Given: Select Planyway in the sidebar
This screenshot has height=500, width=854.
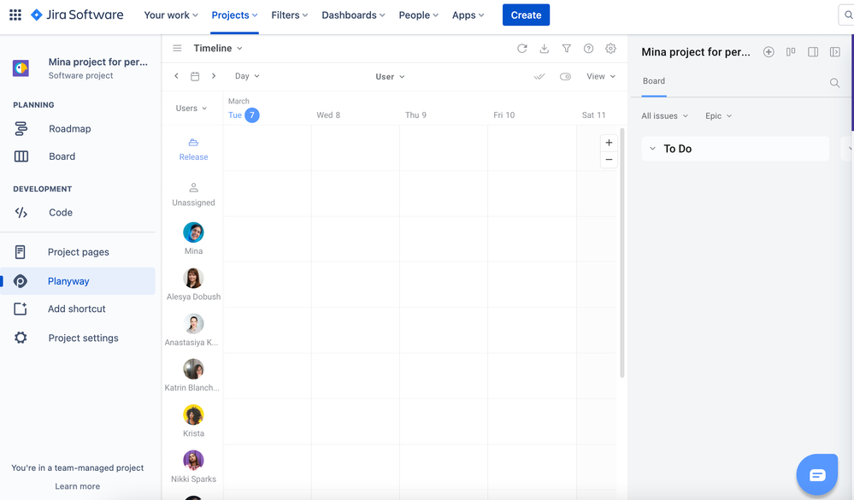Looking at the screenshot, I should pyautogui.click(x=77, y=281).
